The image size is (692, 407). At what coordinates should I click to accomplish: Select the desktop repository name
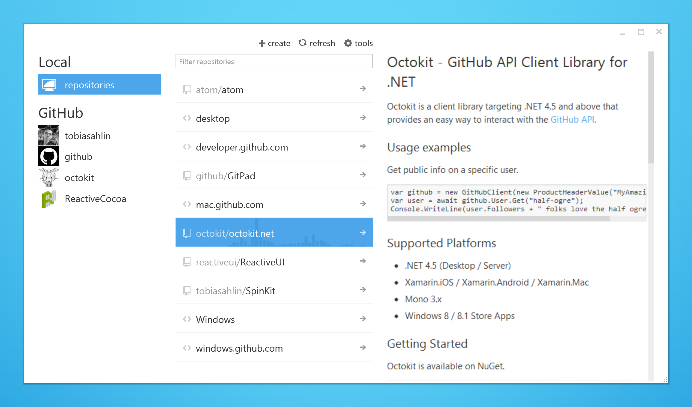pos(213,119)
